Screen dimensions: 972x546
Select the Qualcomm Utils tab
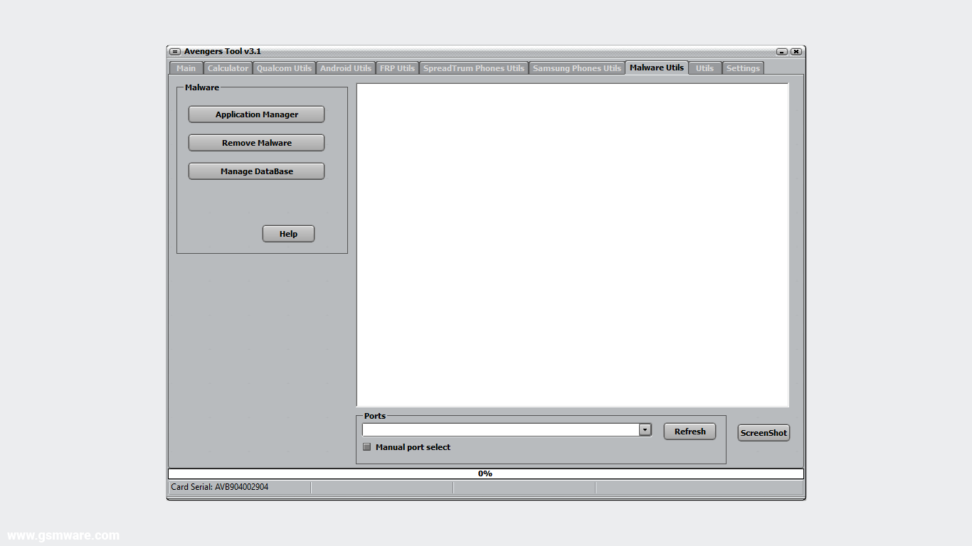(284, 68)
